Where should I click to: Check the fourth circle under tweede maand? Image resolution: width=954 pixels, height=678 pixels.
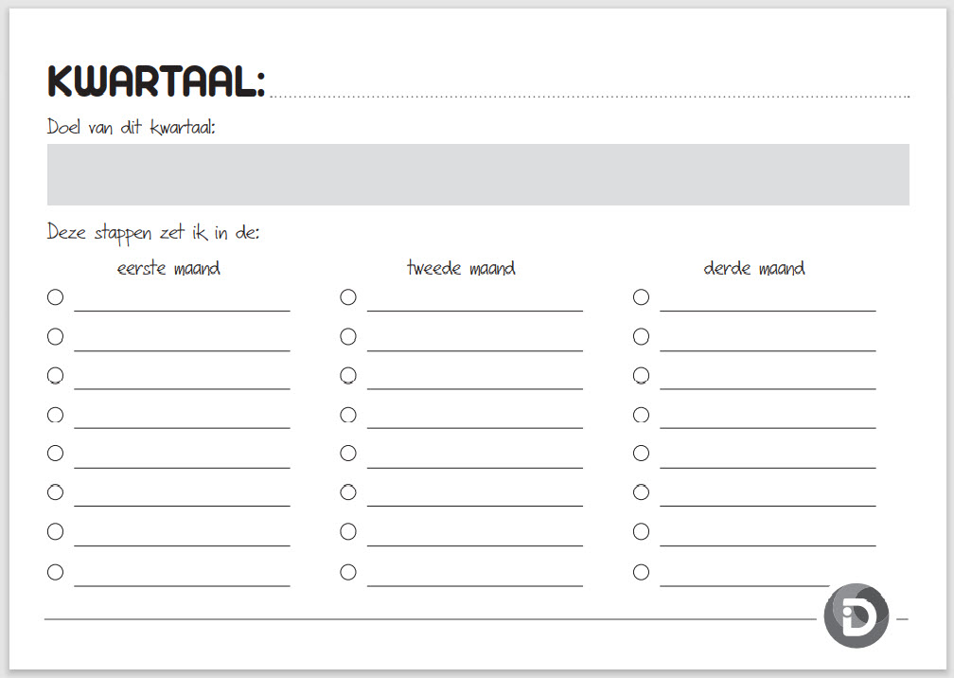pos(348,415)
